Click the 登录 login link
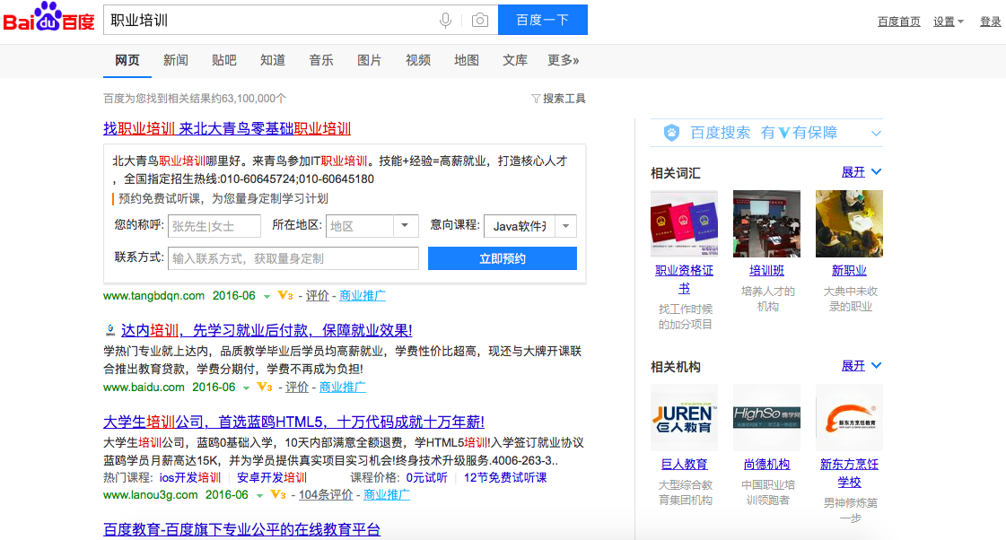 [x=990, y=22]
